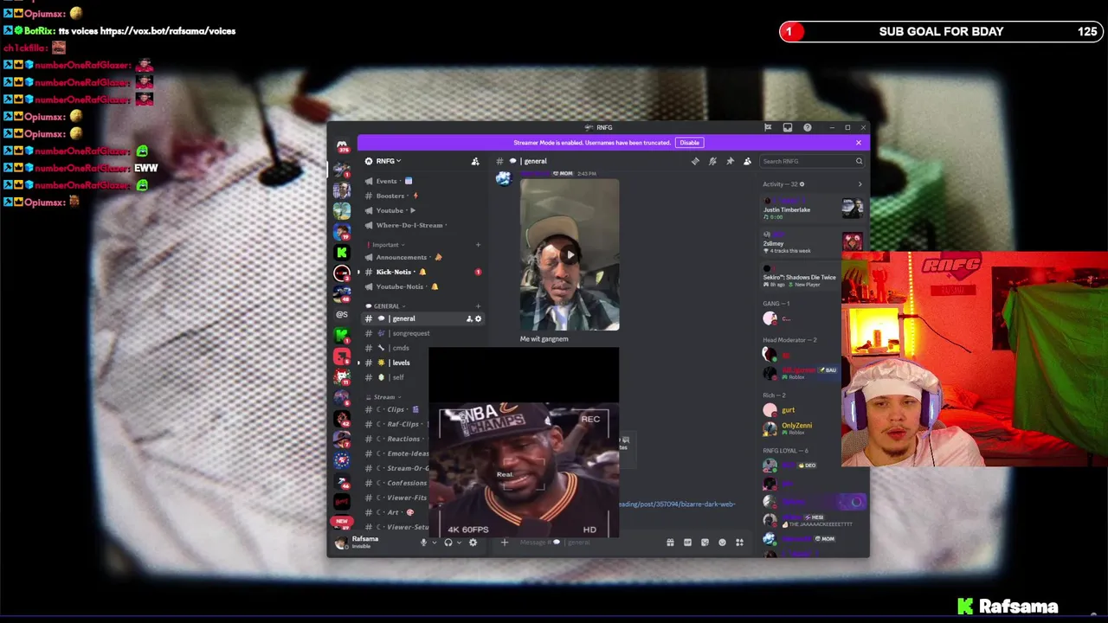Image resolution: width=1108 pixels, height=623 pixels.
Task: Open the checkpoint flag icon in title bar
Action: click(767, 127)
